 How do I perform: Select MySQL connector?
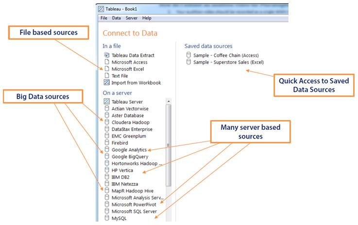tap(119, 218)
